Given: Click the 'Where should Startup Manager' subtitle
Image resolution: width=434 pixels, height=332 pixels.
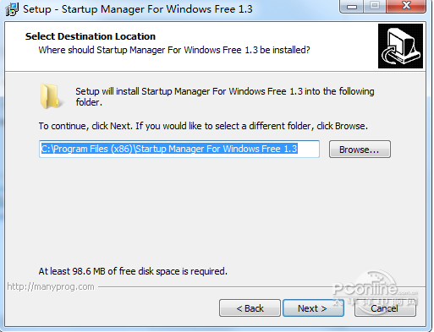Looking at the screenshot, I should coord(174,50).
